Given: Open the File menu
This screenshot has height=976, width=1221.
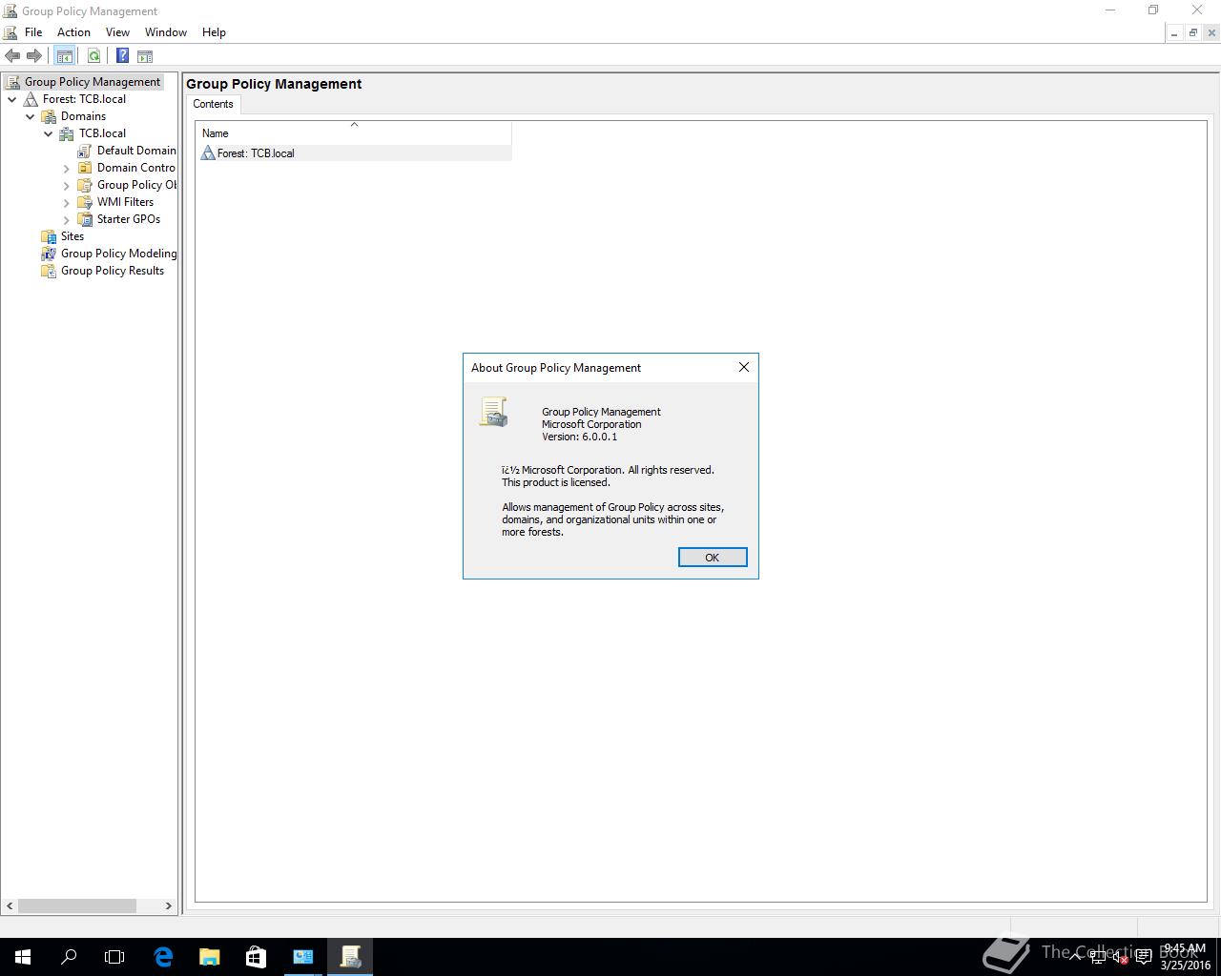Looking at the screenshot, I should click(33, 32).
